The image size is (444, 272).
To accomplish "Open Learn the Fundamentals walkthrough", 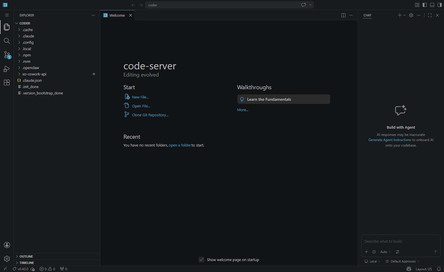I will 284,99.
